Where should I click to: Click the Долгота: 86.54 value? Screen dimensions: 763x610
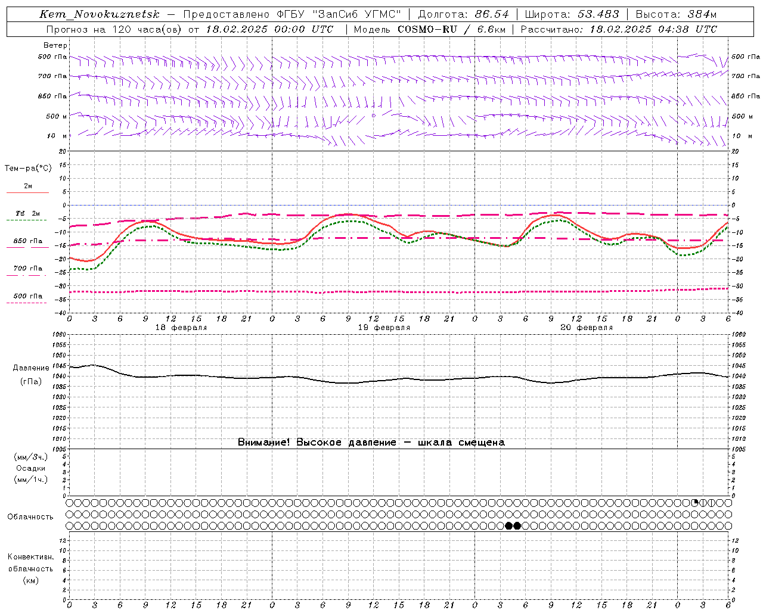464,14
